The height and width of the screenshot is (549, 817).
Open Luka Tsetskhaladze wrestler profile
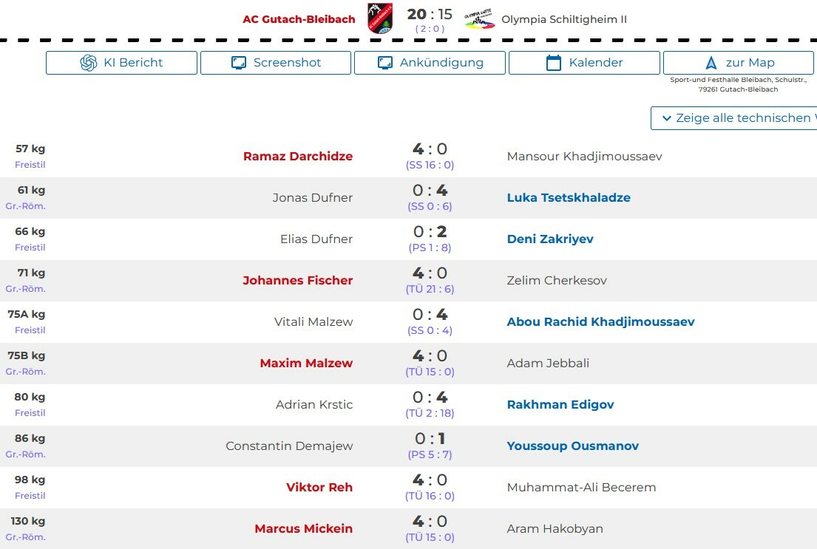tap(569, 197)
